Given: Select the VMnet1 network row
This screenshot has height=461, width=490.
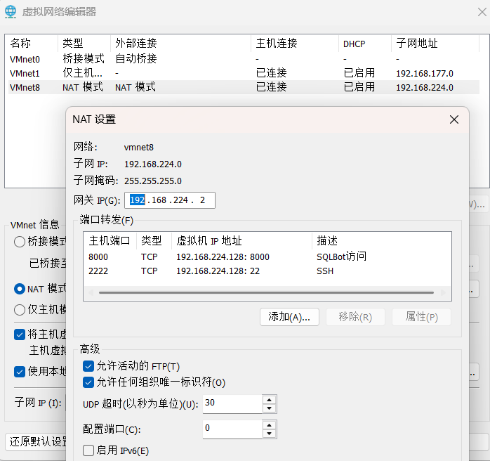Looking at the screenshot, I should (x=244, y=73).
